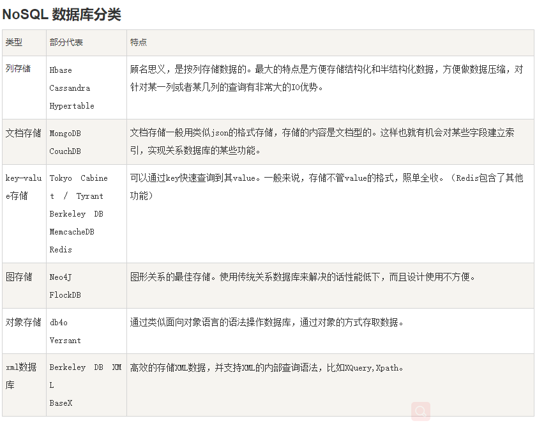Click the description starting "通过类似面向对象语言"
537x423 pixels.
pyautogui.click(x=266, y=322)
